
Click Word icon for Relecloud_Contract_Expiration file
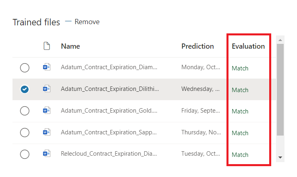[x=47, y=154]
